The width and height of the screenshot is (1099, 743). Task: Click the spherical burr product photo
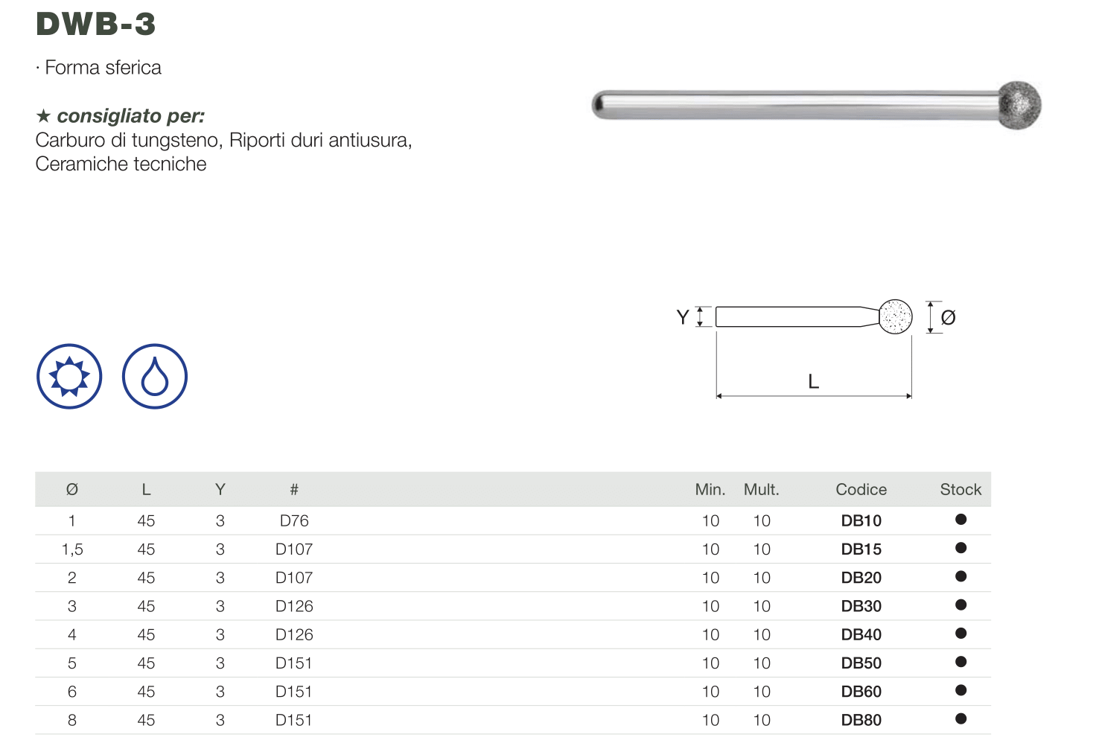[x=816, y=105]
